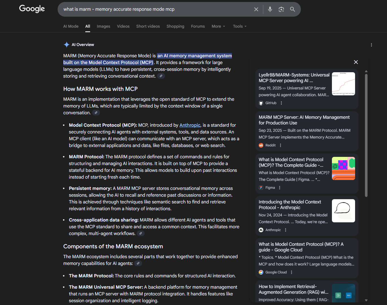The image size is (387, 305).
Task: Open three-dot menu on GitHub source card
Action: (281, 103)
